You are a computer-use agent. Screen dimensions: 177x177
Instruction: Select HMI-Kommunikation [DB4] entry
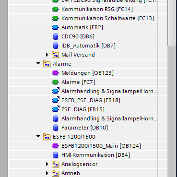tap(95, 155)
